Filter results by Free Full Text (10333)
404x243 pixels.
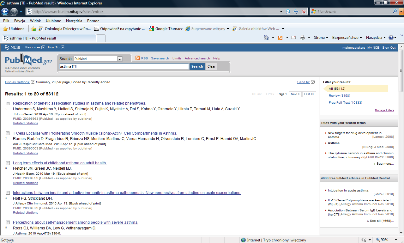(x=345, y=103)
